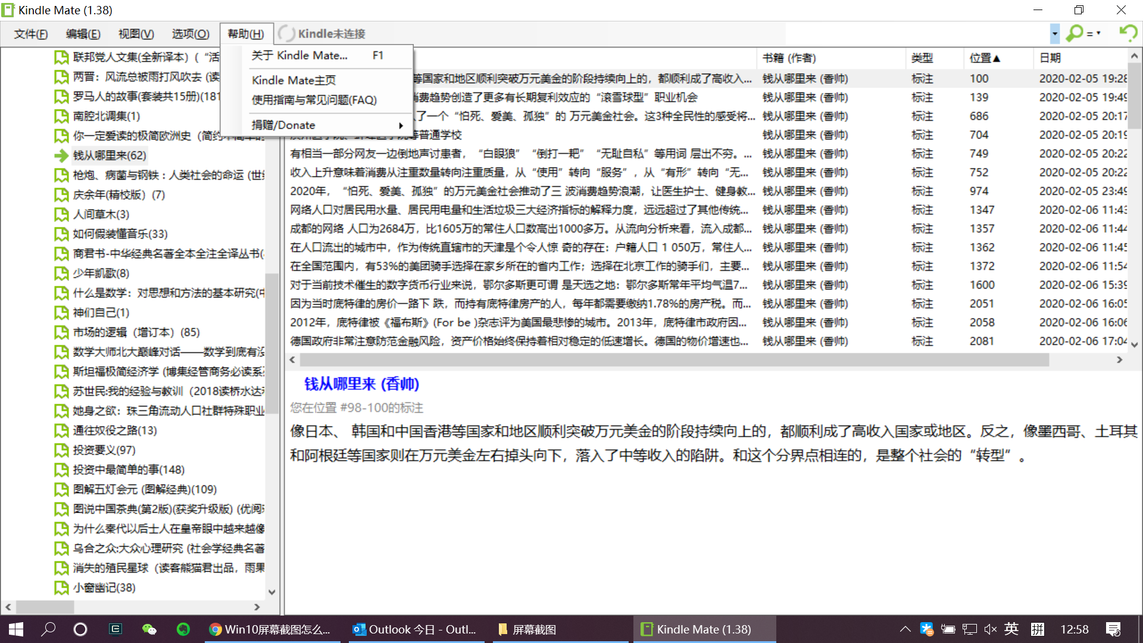Screen dimensions: 1143x643
Task: Open the 文件(F) menu
Action: (x=31, y=34)
